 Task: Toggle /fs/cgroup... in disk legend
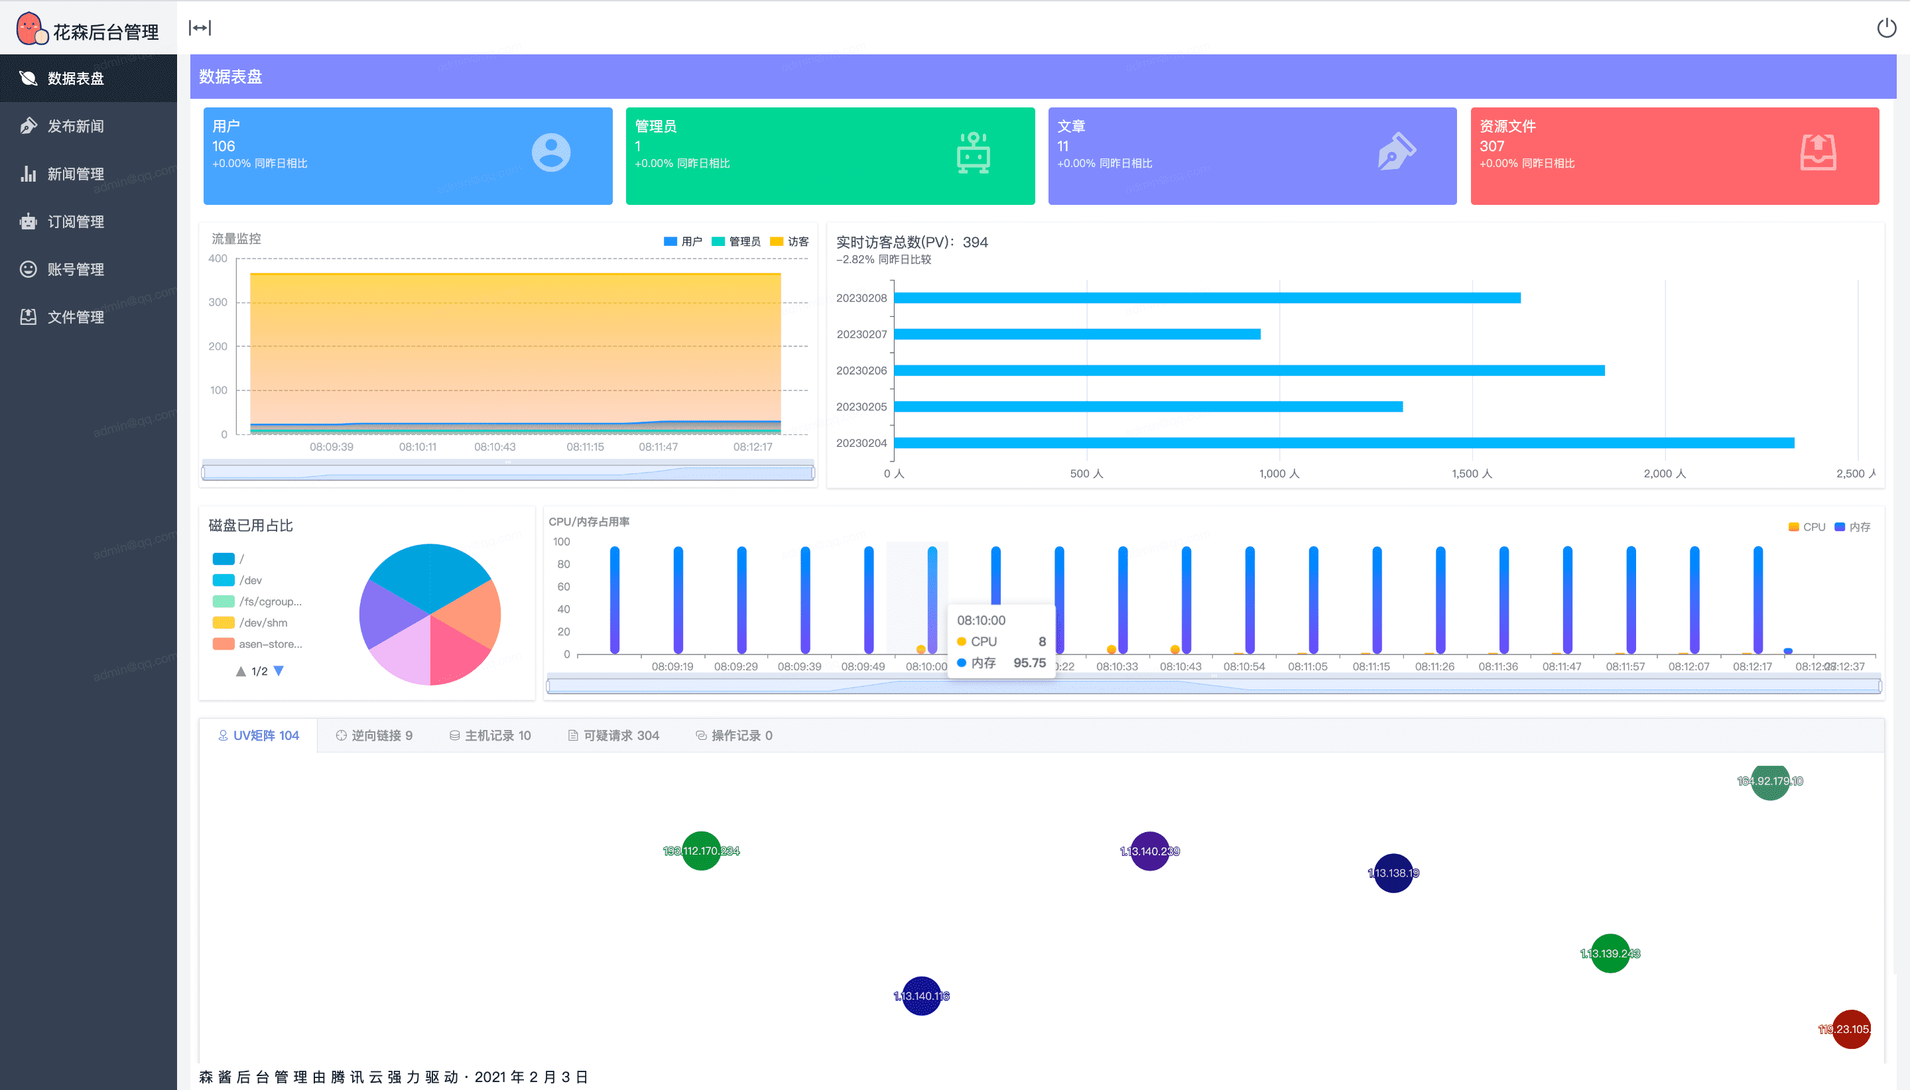(x=257, y=602)
